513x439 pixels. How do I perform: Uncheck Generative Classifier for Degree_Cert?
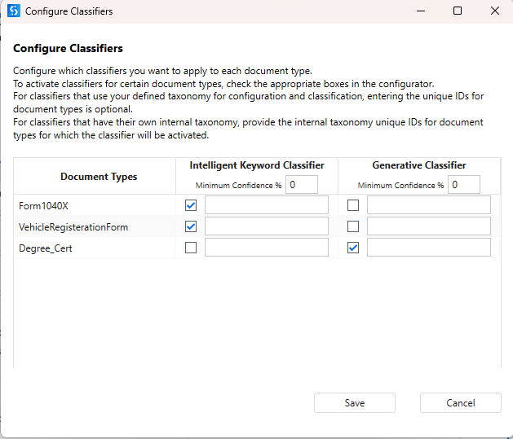[353, 248]
